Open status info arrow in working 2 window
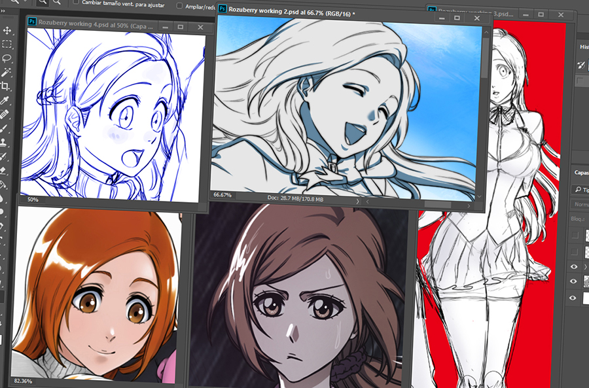 click(357, 202)
